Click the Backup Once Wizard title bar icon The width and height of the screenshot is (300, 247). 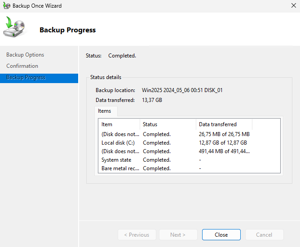click(6, 6)
